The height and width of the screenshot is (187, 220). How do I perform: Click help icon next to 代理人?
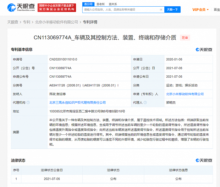(145, 102)
